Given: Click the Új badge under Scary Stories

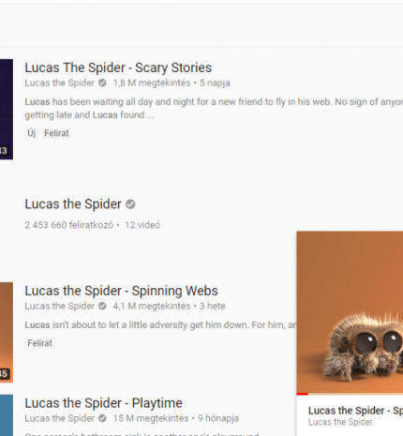Looking at the screenshot, I should click(x=32, y=133).
